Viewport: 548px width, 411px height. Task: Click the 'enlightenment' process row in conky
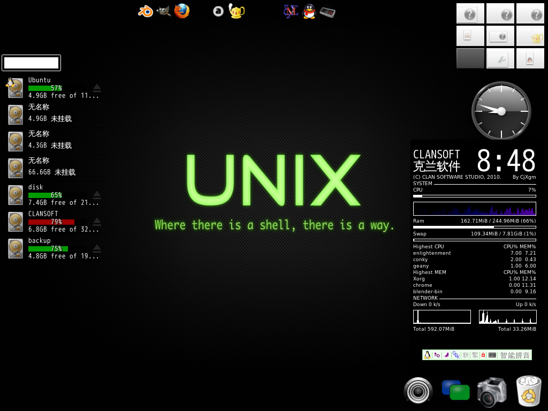[x=474, y=253]
